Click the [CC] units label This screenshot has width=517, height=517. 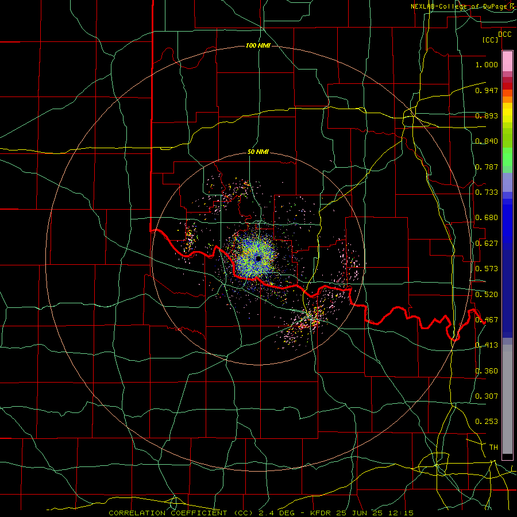point(491,40)
